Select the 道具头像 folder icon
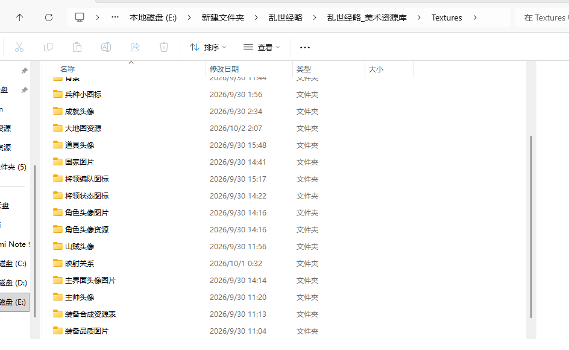The width and height of the screenshot is (569, 350). (58, 145)
